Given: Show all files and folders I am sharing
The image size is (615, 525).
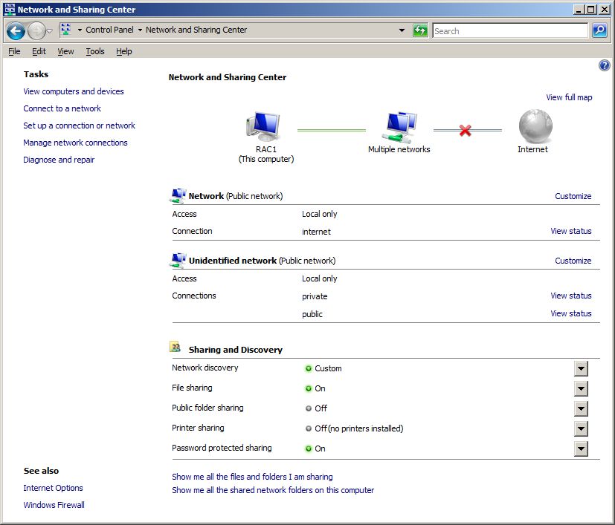Looking at the screenshot, I should pos(252,477).
